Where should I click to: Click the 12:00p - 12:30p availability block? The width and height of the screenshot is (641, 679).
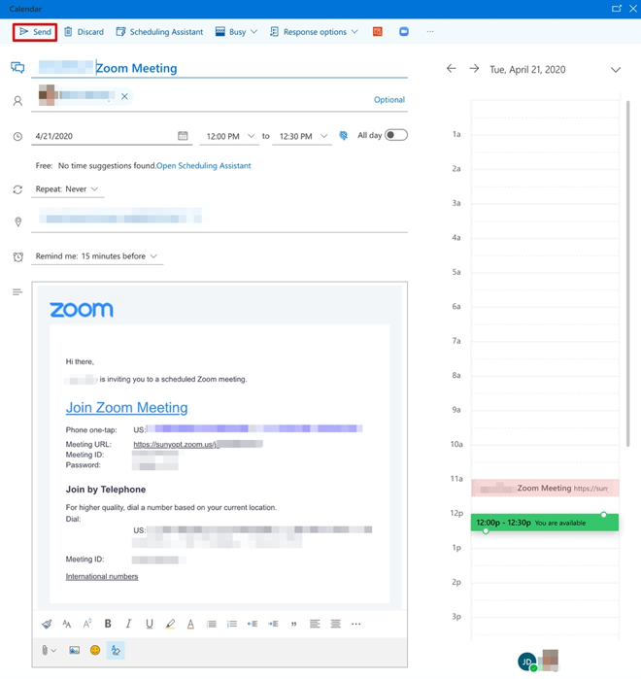(x=545, y=523)
